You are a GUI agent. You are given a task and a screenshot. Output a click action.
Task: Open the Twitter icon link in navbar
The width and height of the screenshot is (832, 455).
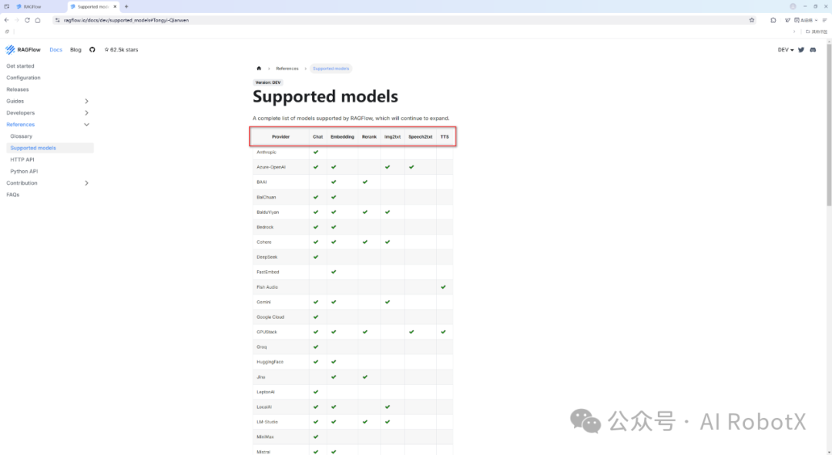click(x=801, y=50)
